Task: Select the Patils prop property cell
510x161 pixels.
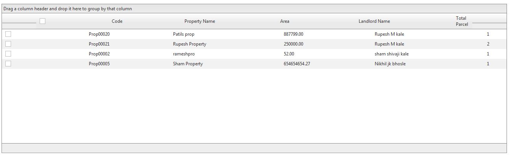Action: pos(183,34)
